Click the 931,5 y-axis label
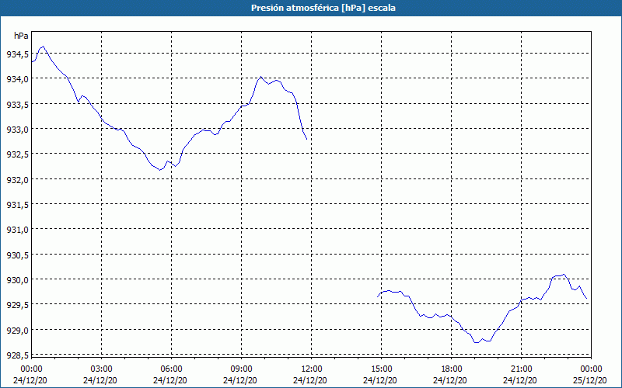The height and width of the screenshot is (388, 622). tap(17, 205)
